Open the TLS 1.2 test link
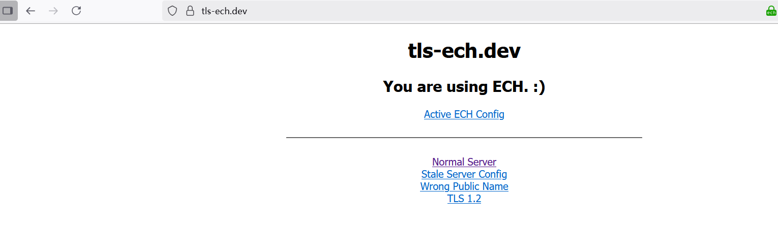 [x=464, y=199]
